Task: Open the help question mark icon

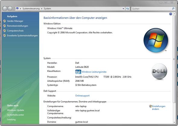Action: click(170, 14)
